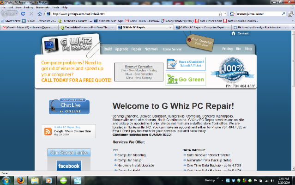Open the View menu
The height and width of the screenshot is (185, 295).
(x=18, y=7)
